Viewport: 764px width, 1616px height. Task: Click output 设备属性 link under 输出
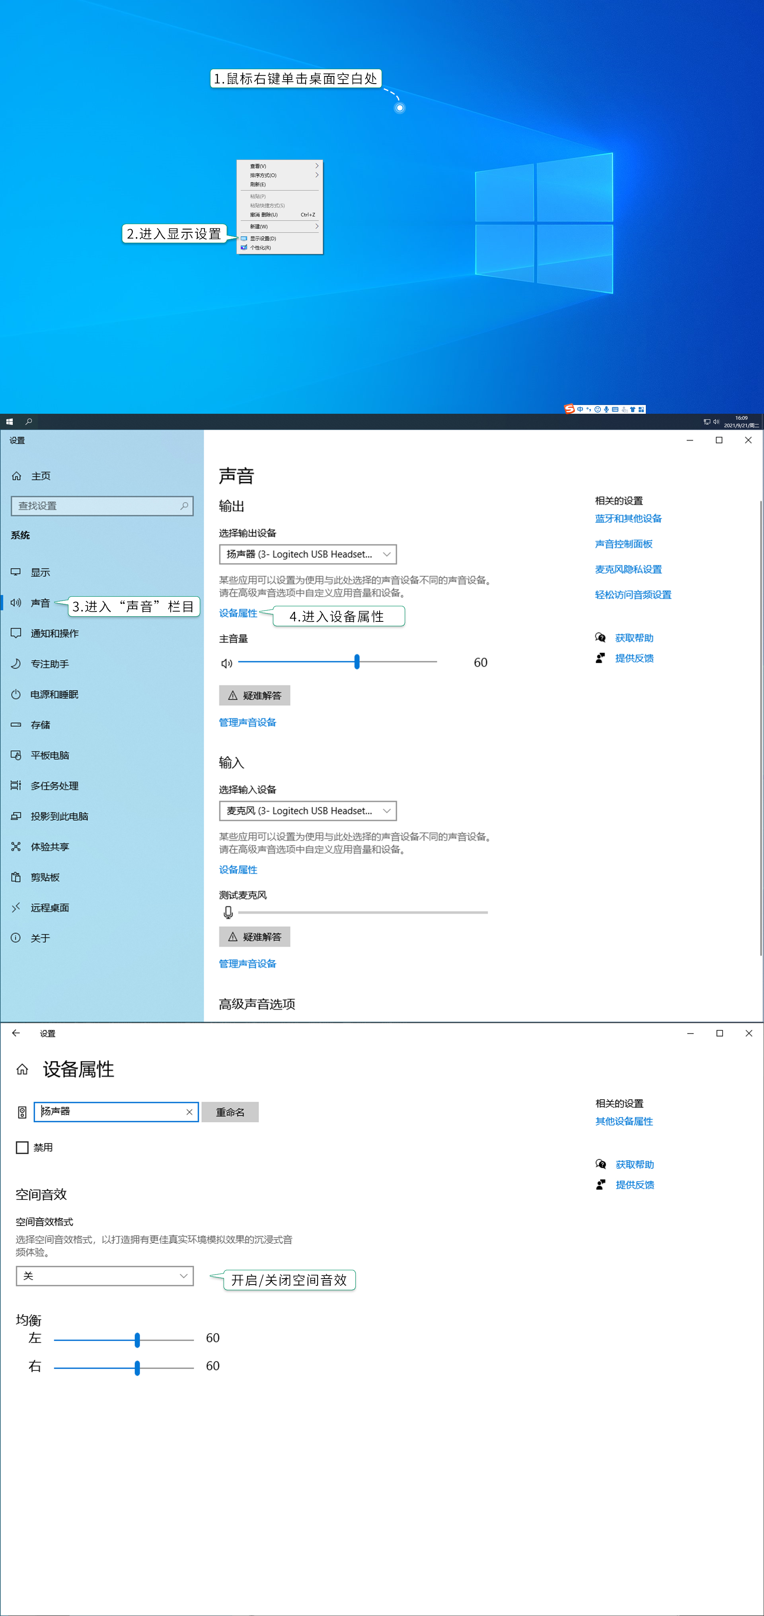point(238,613)
